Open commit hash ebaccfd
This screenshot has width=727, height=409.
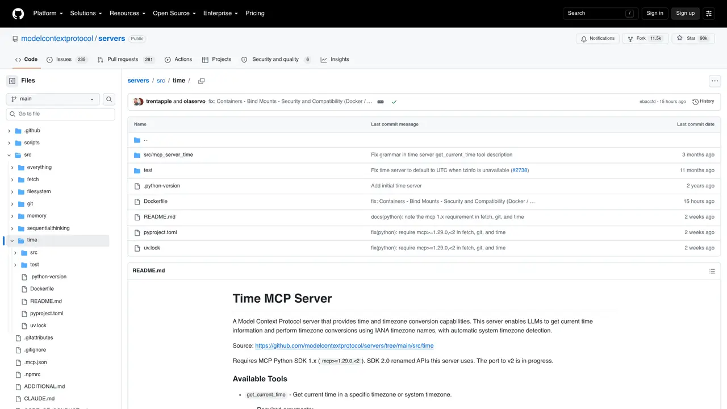[647, 102]
